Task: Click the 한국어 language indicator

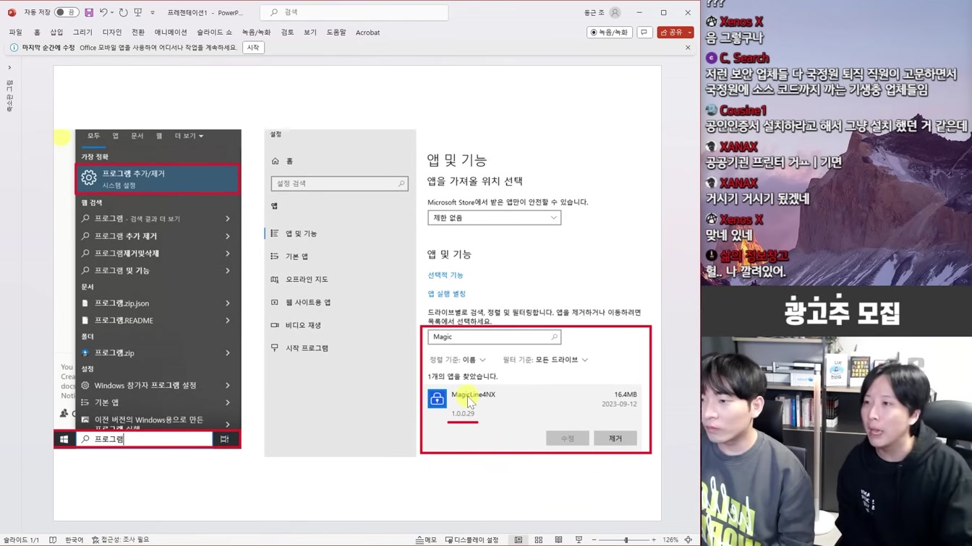Action: (x=74, y=539)
